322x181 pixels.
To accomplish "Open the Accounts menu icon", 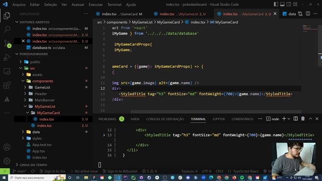I will coord(7,147).
